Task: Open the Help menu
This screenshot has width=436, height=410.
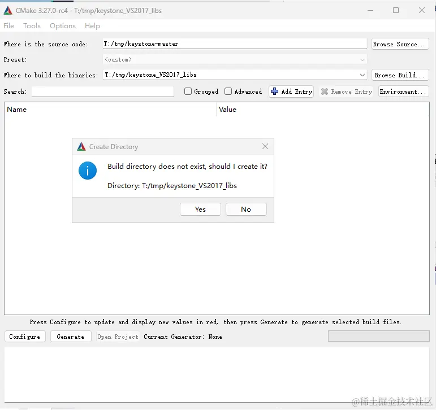Action: (92, 26)
